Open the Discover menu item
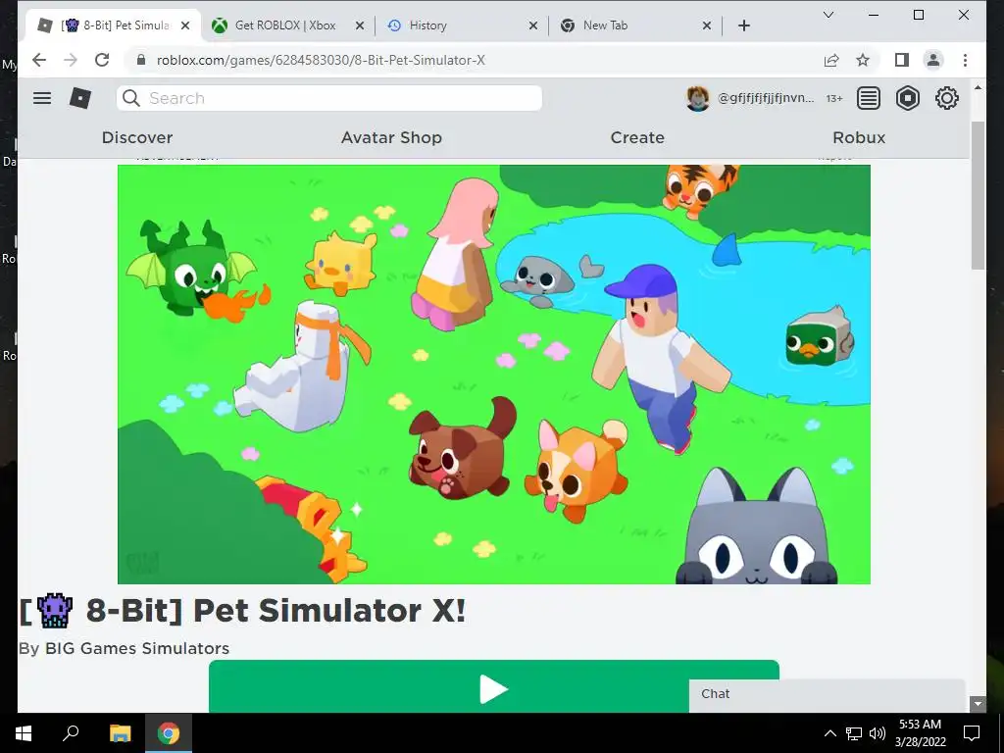Screen dimensions: 1004x753 click(137, 137)
